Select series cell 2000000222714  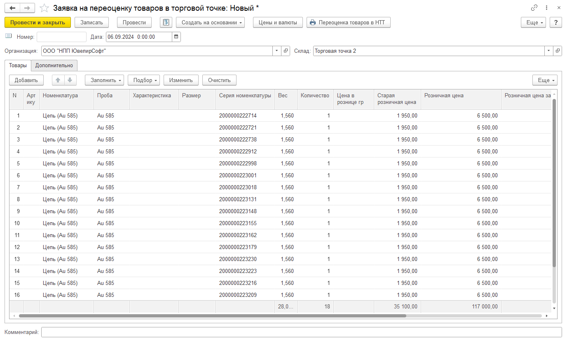click(x=245, y=115)
